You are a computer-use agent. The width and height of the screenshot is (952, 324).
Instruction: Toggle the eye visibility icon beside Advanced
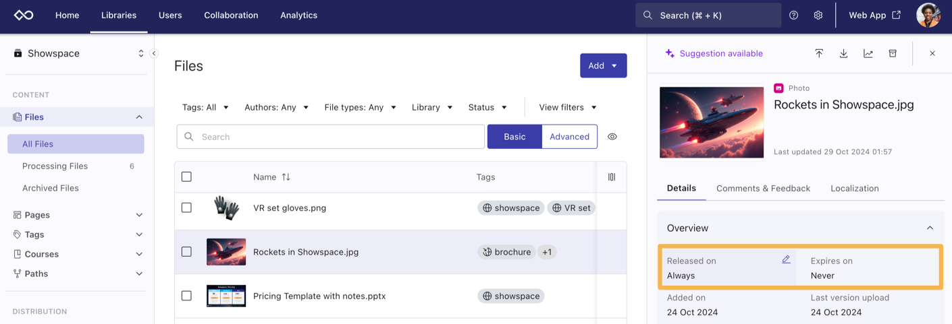(612, 137)
